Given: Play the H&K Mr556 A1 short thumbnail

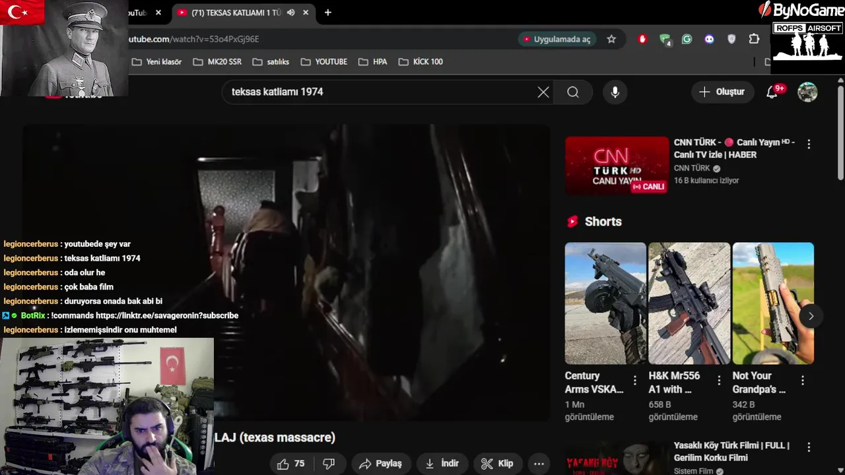Looking at the screenshot, I should tap(689, 303).
